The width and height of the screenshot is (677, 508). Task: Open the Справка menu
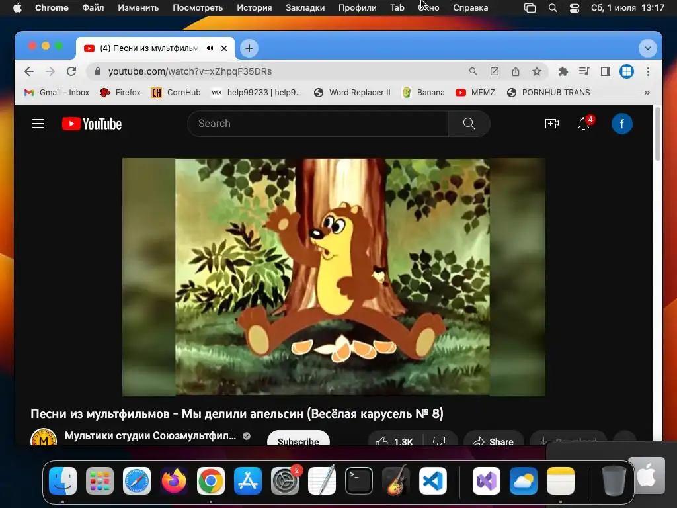coord(471,7)
